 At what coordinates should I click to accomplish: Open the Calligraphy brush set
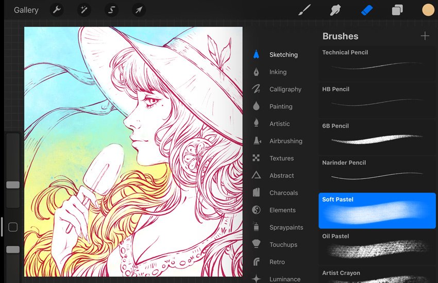(285, 89)
